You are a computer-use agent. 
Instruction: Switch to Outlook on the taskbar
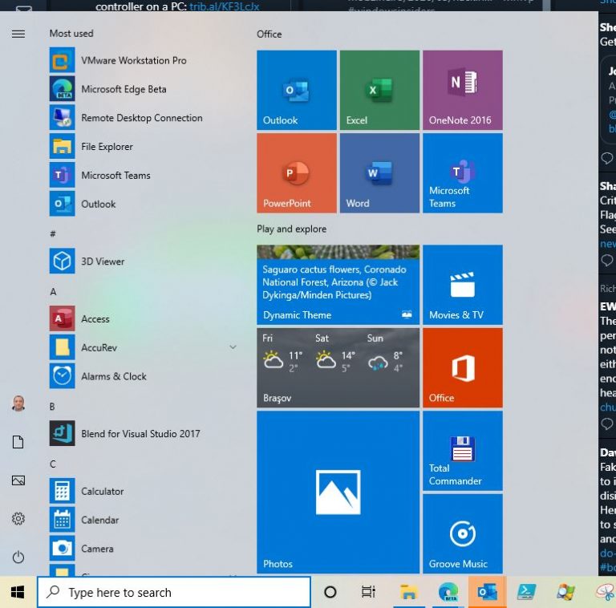tap(487, 592)
